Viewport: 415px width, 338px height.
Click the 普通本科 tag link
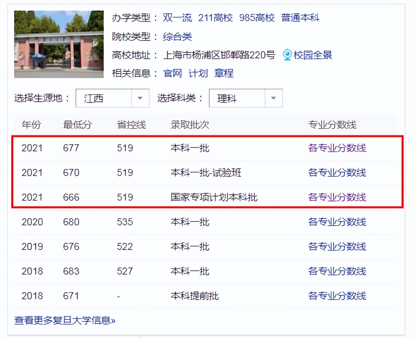(x=300, y=18)
